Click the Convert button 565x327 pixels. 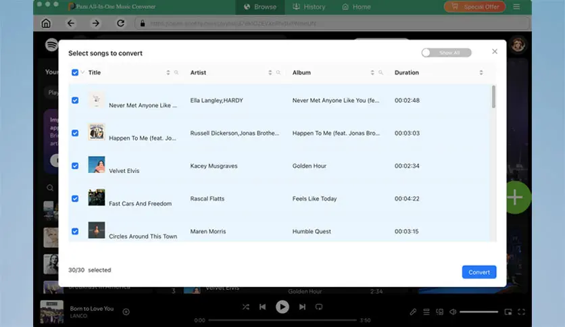[x=479, y=272]
